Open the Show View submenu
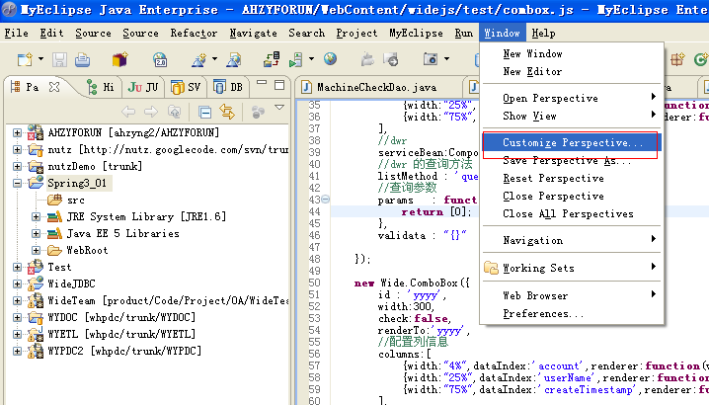The width and height of the screenshot is (709, 405). coord(529,116)
